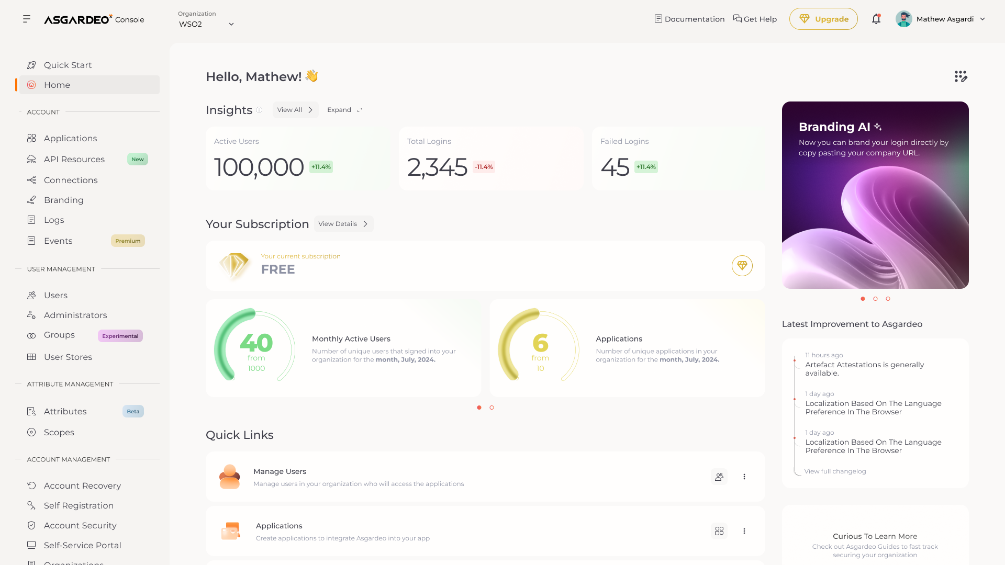
Task: Click the Logs sidebar icon
Action: 31,220
